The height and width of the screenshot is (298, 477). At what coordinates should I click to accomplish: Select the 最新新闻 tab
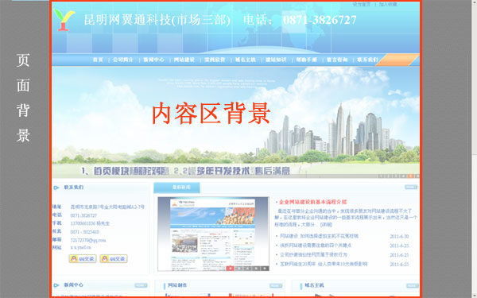[177, 188]
